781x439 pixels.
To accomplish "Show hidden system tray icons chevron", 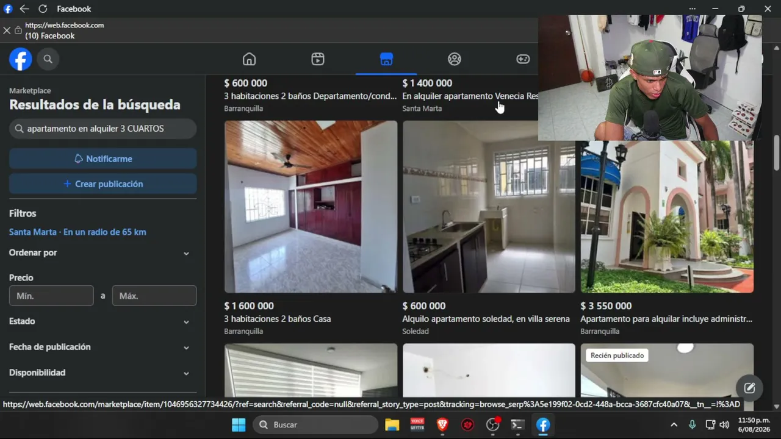I will coord(674,425).
